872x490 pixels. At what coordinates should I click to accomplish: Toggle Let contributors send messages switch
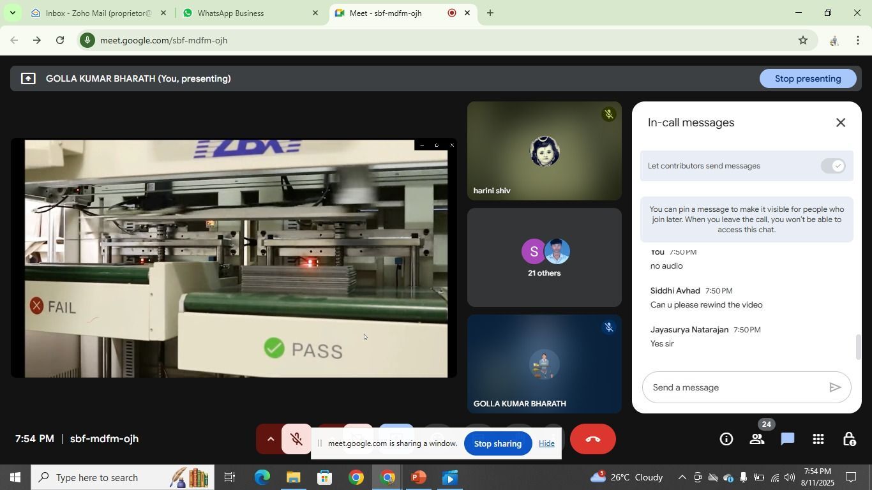point(833,166)
